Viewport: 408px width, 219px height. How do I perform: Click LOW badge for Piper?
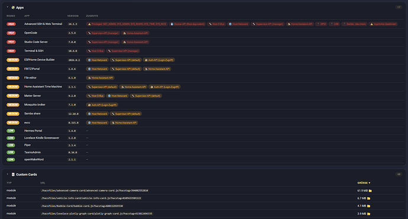[11, 145]
